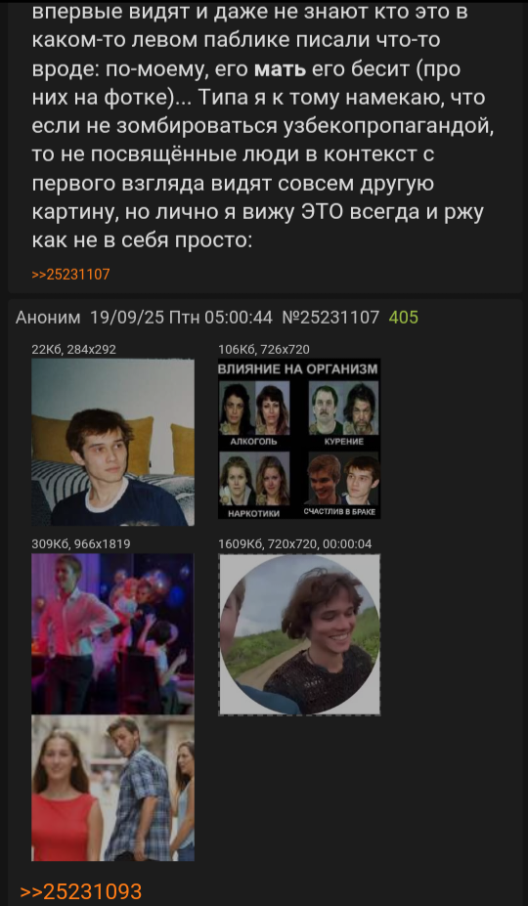Screen dimensions: 528x906
Task: Click the КУРЕНИЕ panel in the meme
Action: click(x=344, y=413)
